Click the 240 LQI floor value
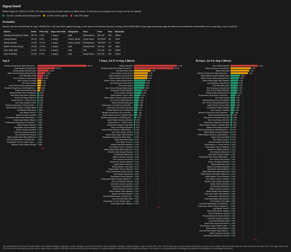 tap(101, 35)
